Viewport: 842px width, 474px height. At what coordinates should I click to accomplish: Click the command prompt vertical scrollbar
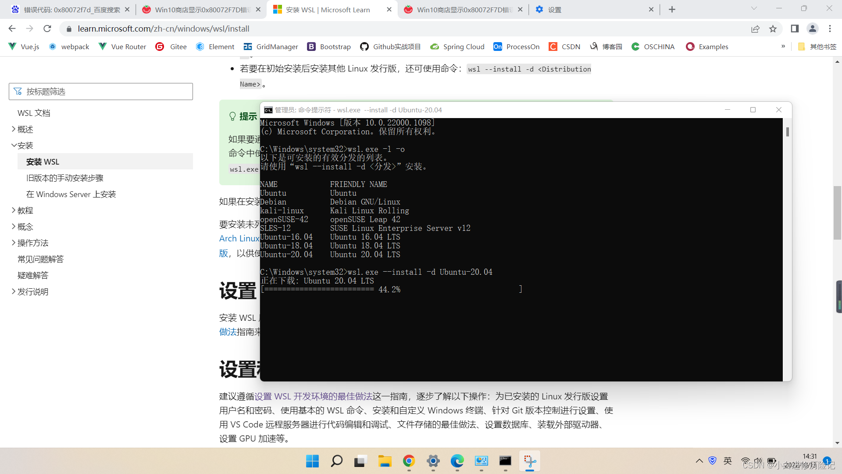pos(787,132)
